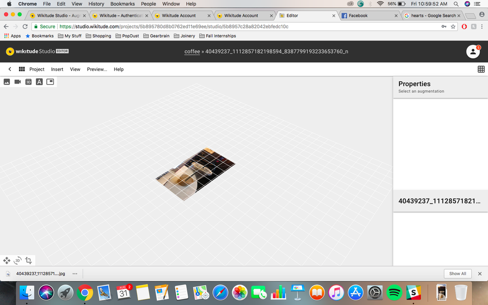
Task: Activate the move transform tool
Action: [6, 260]
